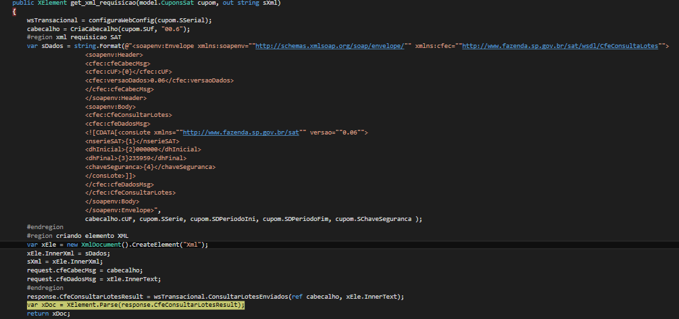
Task: Click the 'request.cfeCabecMsg = cabecalho;' line
Action: tap(85, 270)
